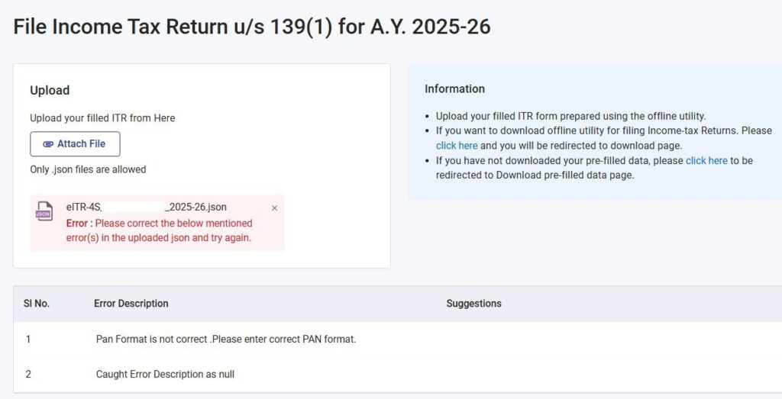This screenshot has width=782, height=399.
Task: Click the Attach File button
Action: (75, 144)
